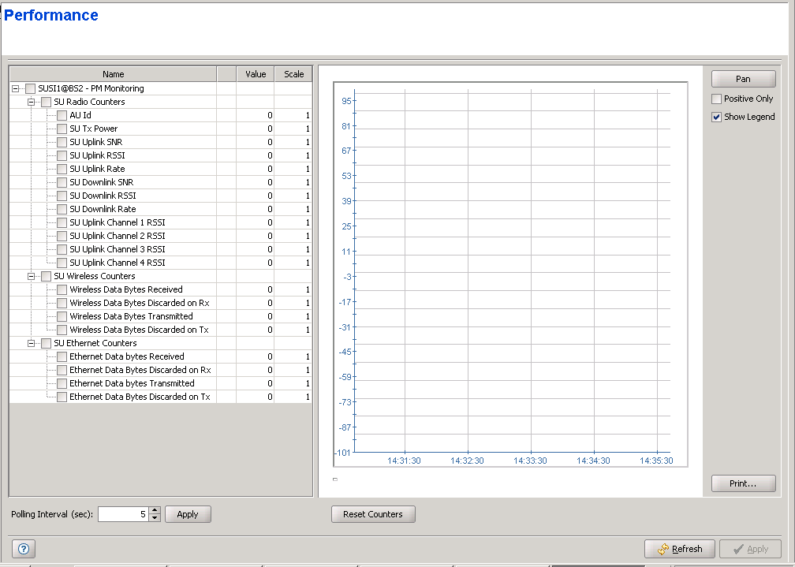Collapse the SU Ethernet Counters group
Viewport: 795px width, 567px height.
tap(32, 344)
